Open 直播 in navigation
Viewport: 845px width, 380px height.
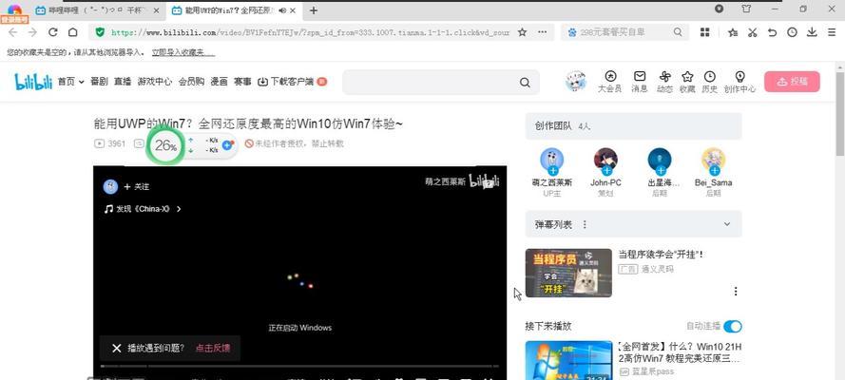pyautogui.click(x=123, y=82)
